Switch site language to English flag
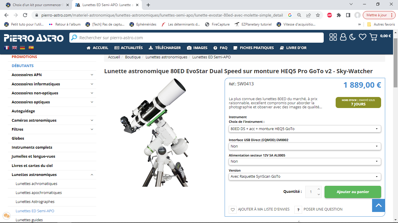This screenshot has height=223, width=398. coord(15,48)
